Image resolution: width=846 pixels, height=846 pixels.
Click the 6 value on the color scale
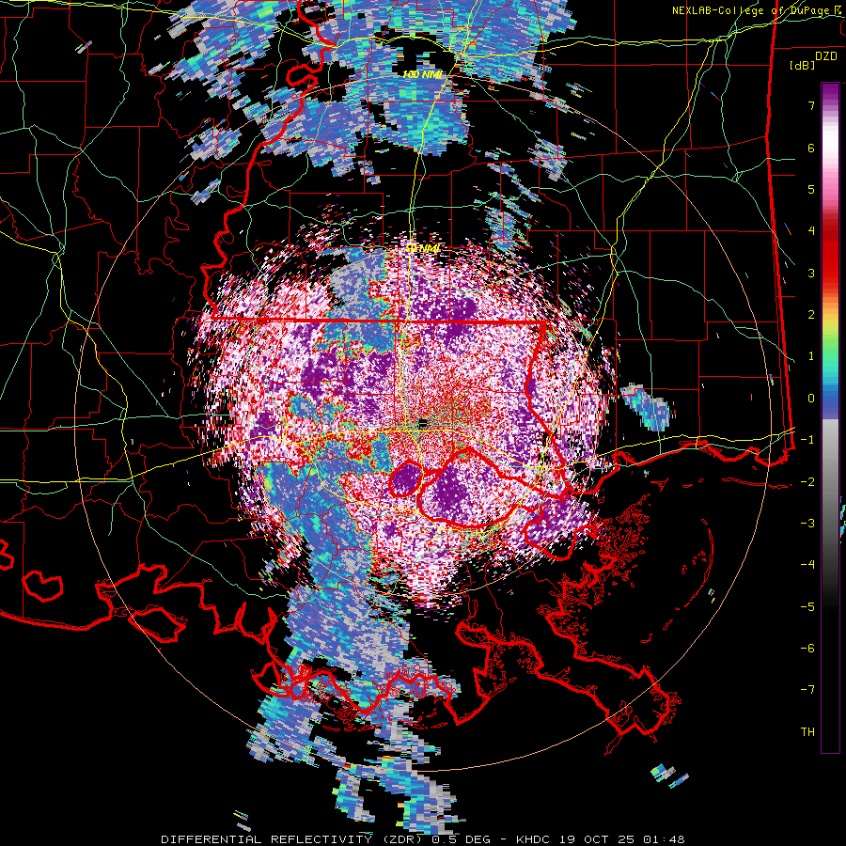(811, 148)
